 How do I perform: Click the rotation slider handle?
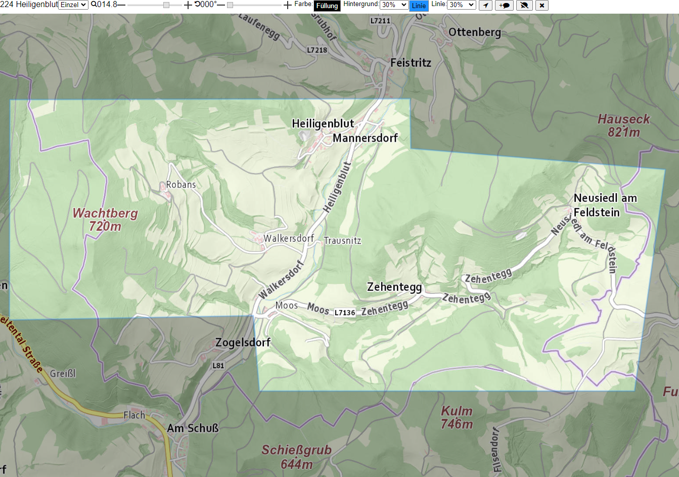click(230, 5)
